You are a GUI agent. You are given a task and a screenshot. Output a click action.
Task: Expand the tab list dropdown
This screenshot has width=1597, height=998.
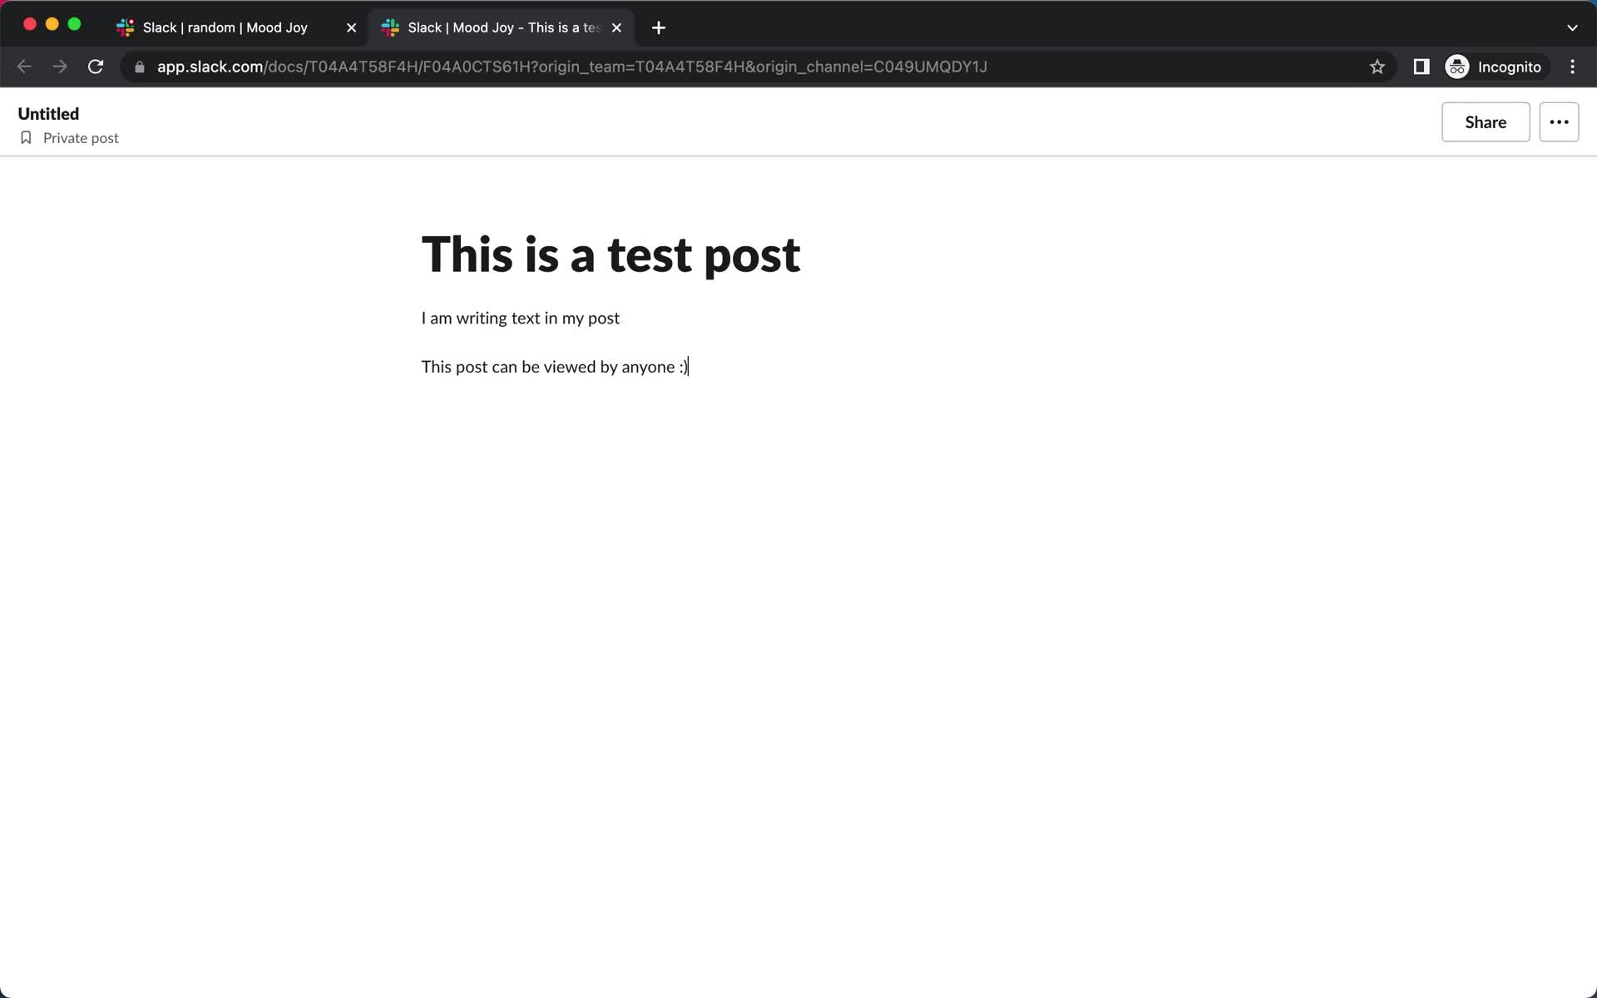[1573, 27]
